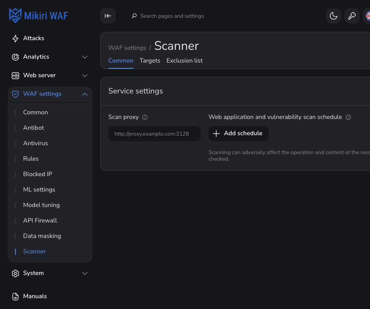The image size is (370, 309).
Task: Click the WAF settings shield icon
Action: [x=15, y=94]
